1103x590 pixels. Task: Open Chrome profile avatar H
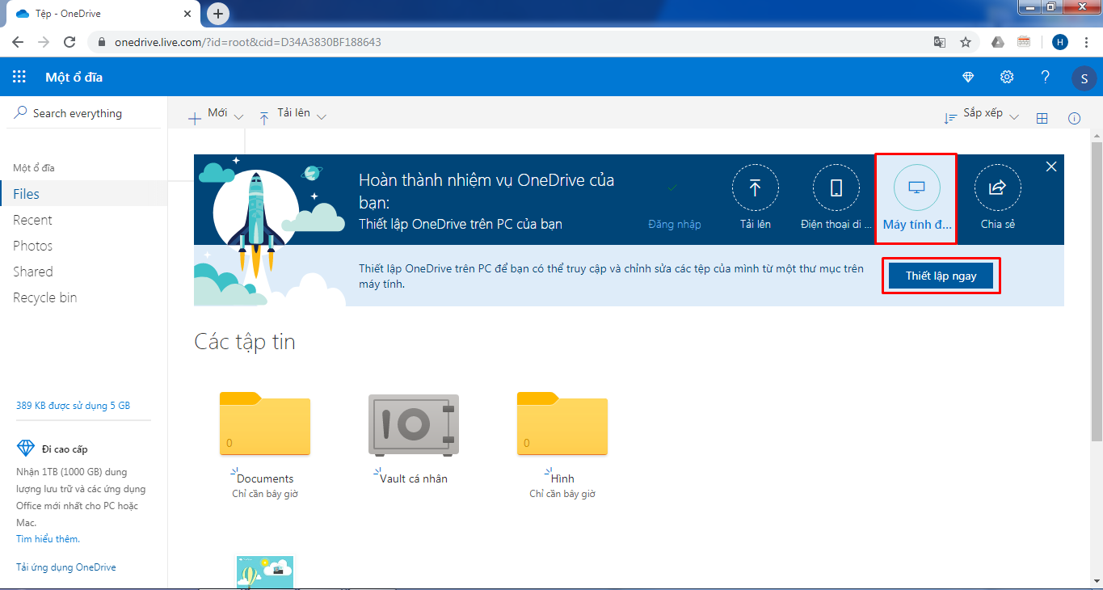tap(1060, 42)
